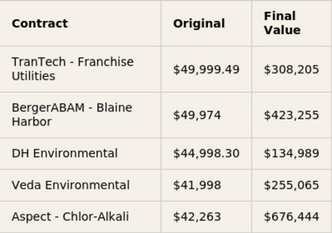The width and height of the screenshot is (332, 233).
Task: Click the $49,999.49 original amount
Action: click(206, 70)
